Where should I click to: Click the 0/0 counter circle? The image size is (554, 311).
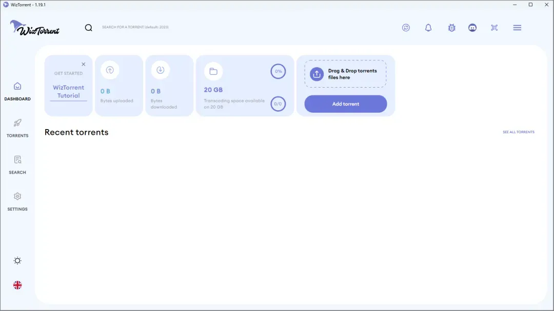pyautogui.click(x=278, y=104)
